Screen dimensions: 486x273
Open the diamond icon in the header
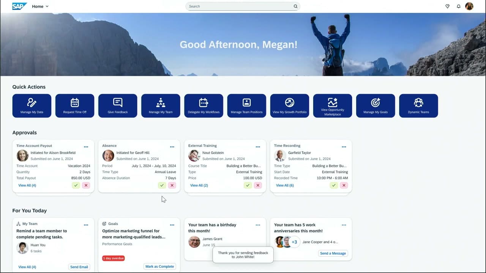click(x=447, y=6)
